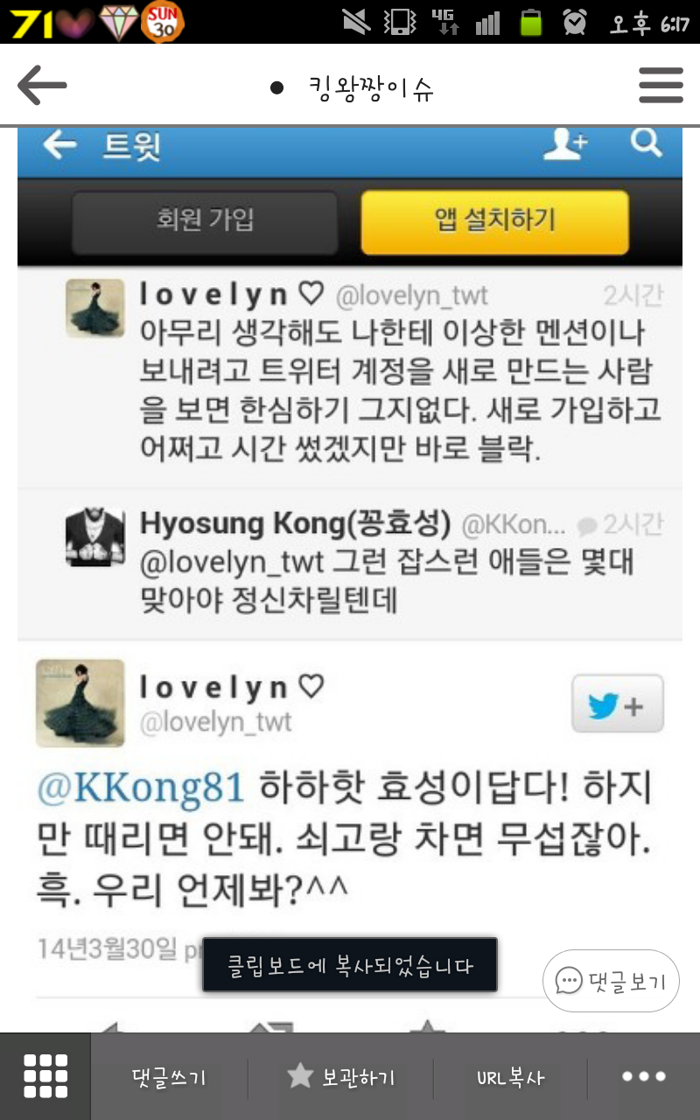This screenshot has height=1120, width=700.
Task: Tap 댓글쓰기 in the bottom bar
Action: coord(169,1078)
